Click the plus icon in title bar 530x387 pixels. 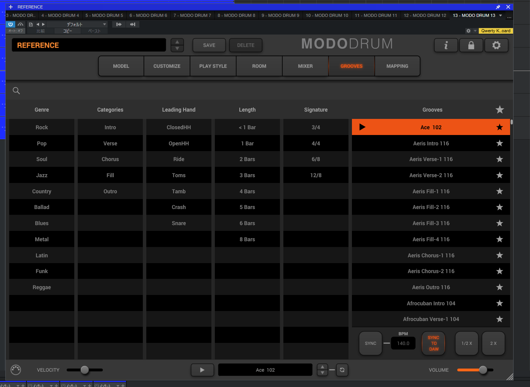(11, 7)
